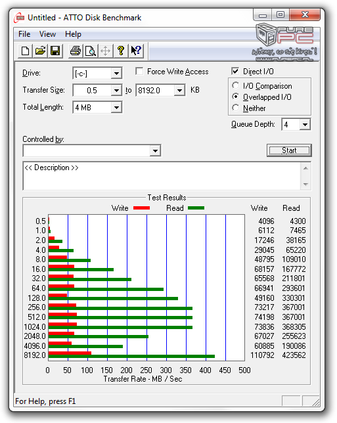Image resolution: width=337 pixels, height=423 pixels.
Task: Click the description scrollbar down arrow
Action: 305,184
